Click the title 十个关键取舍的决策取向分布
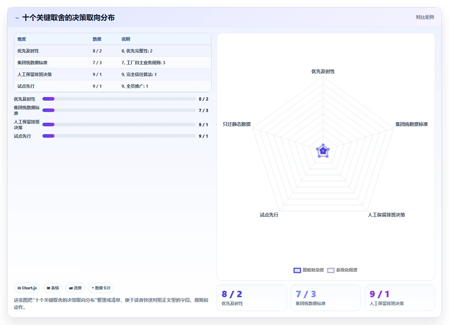The image size is (449, 325). tap(68, 18)
